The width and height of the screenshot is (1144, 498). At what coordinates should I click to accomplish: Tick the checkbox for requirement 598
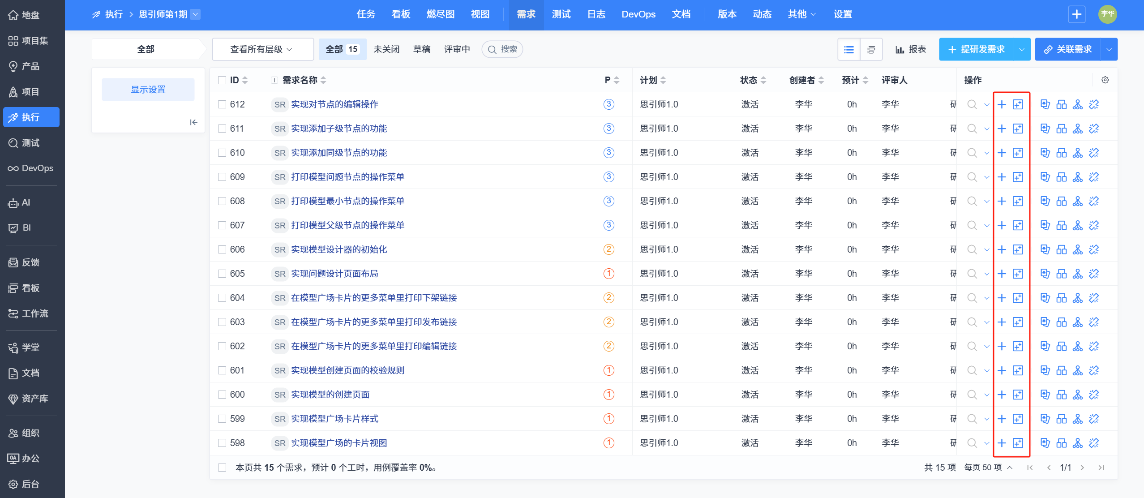[222, 443]
